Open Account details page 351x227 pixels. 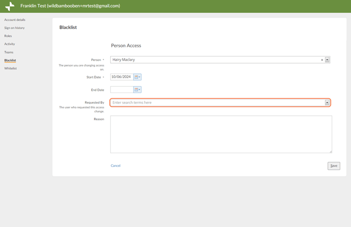click(x=15, y=20)
